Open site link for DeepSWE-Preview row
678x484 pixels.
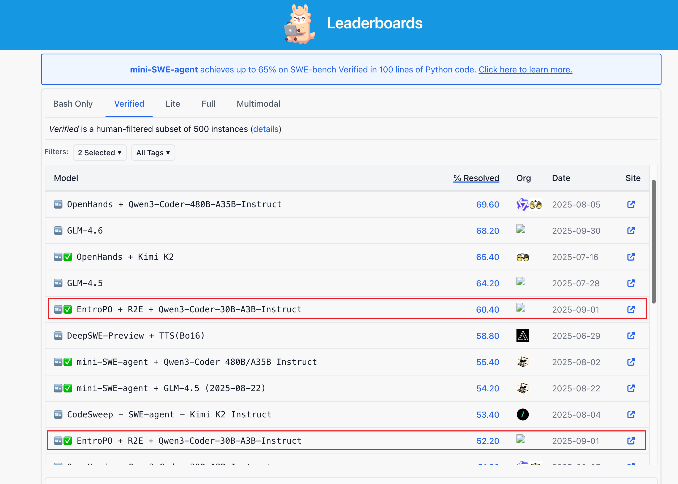(631, 336)
